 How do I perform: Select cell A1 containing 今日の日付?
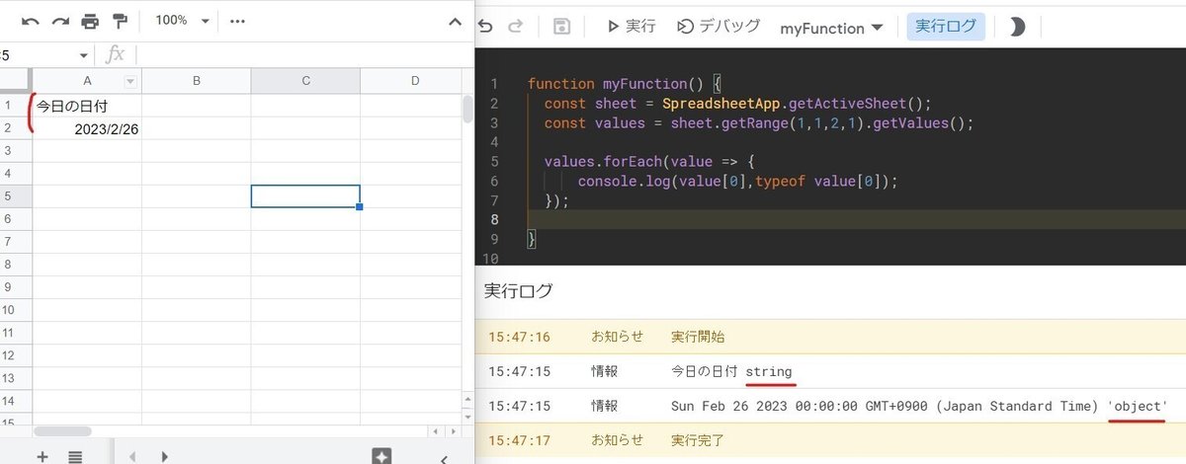87,105
